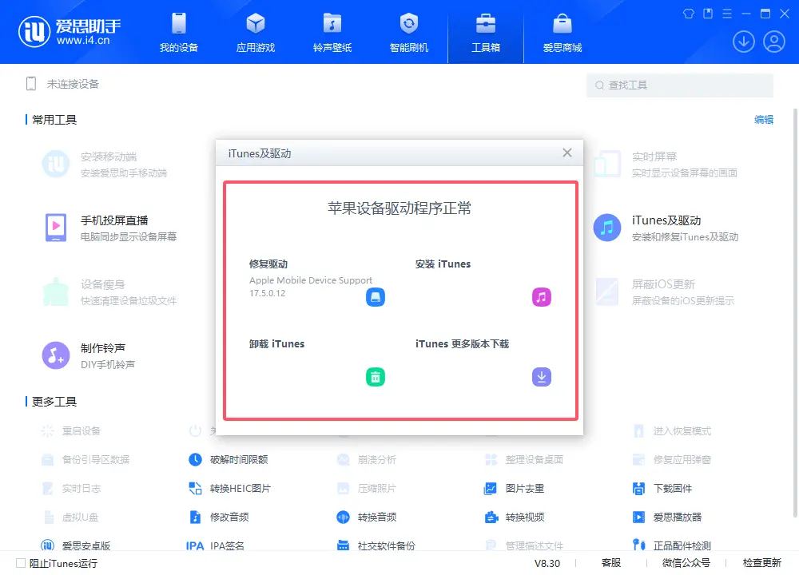This screenshot has height=575, width=799.
Task: Launch 备份引导区数据 tool
Action: pos(85,459)
